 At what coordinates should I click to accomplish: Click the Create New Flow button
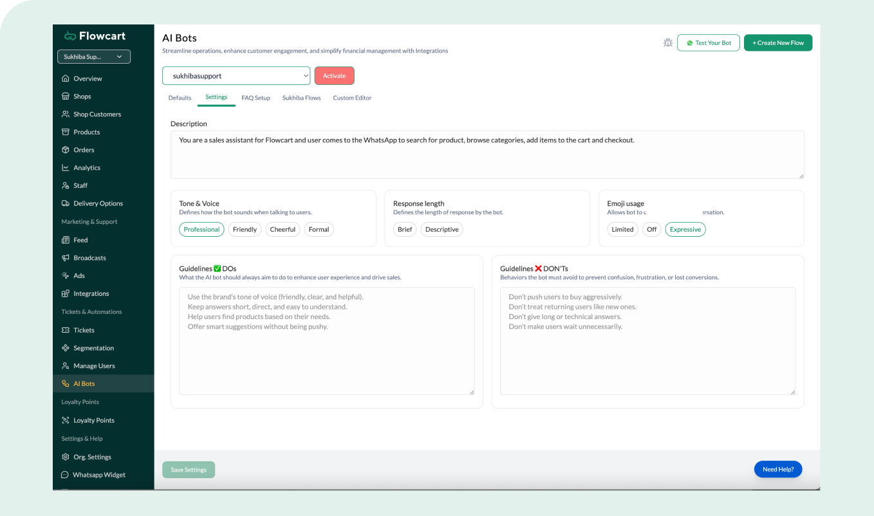click(778, 43)
